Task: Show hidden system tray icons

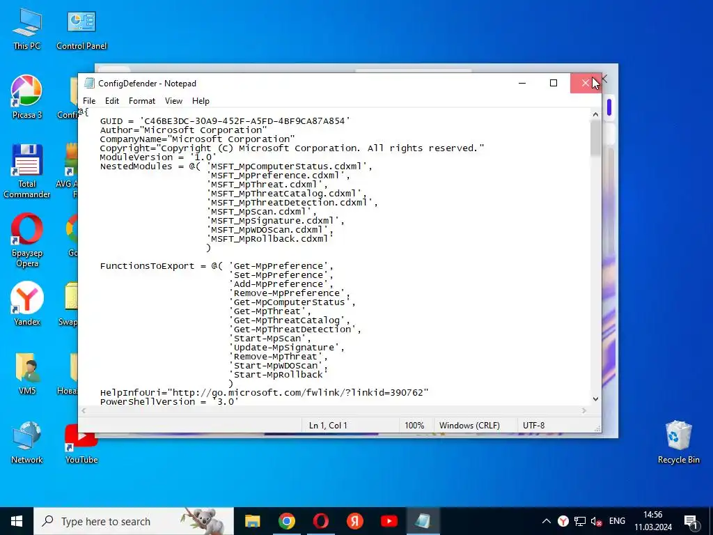Action: [x=547, y=521]
